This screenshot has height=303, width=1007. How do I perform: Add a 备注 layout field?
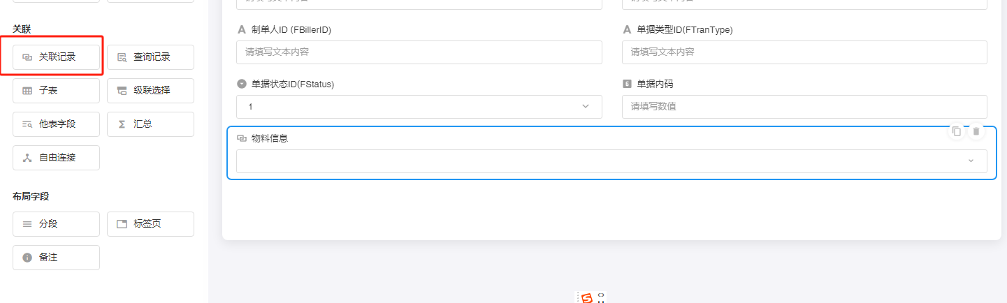57,258
